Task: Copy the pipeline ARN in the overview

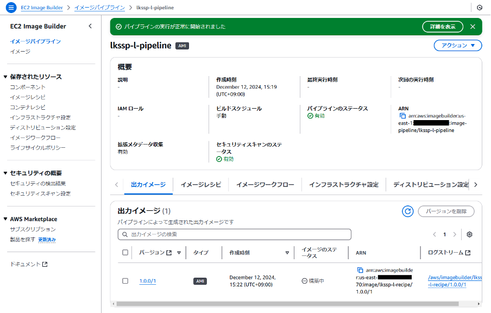Action: point(402,116)
